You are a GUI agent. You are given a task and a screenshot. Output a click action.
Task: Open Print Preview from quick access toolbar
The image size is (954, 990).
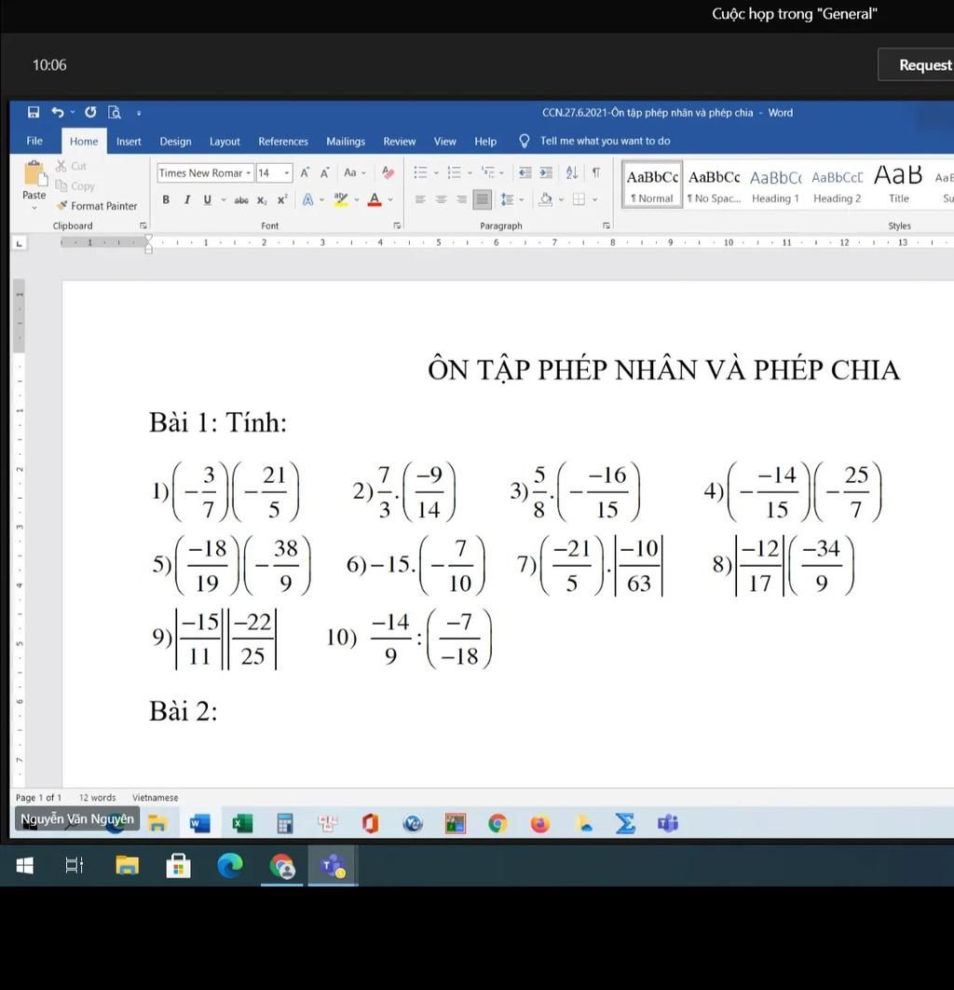click(x=115, y=113)
